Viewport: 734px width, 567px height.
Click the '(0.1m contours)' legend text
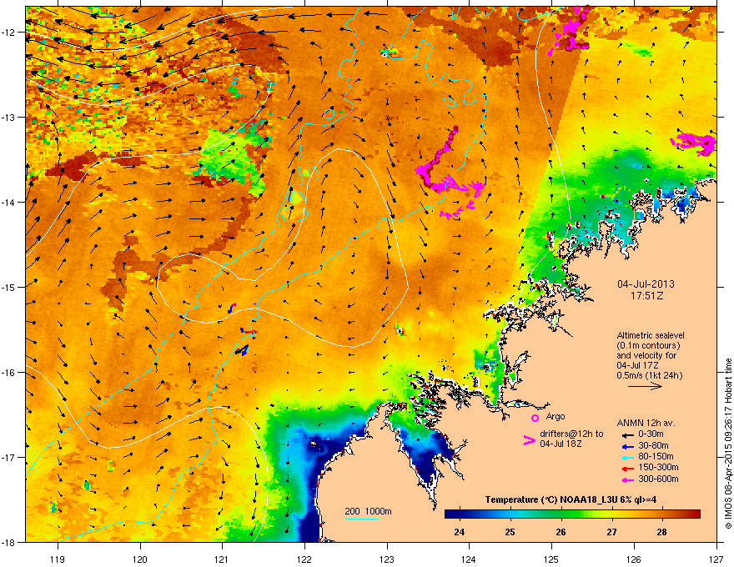[x=648, y=346]
